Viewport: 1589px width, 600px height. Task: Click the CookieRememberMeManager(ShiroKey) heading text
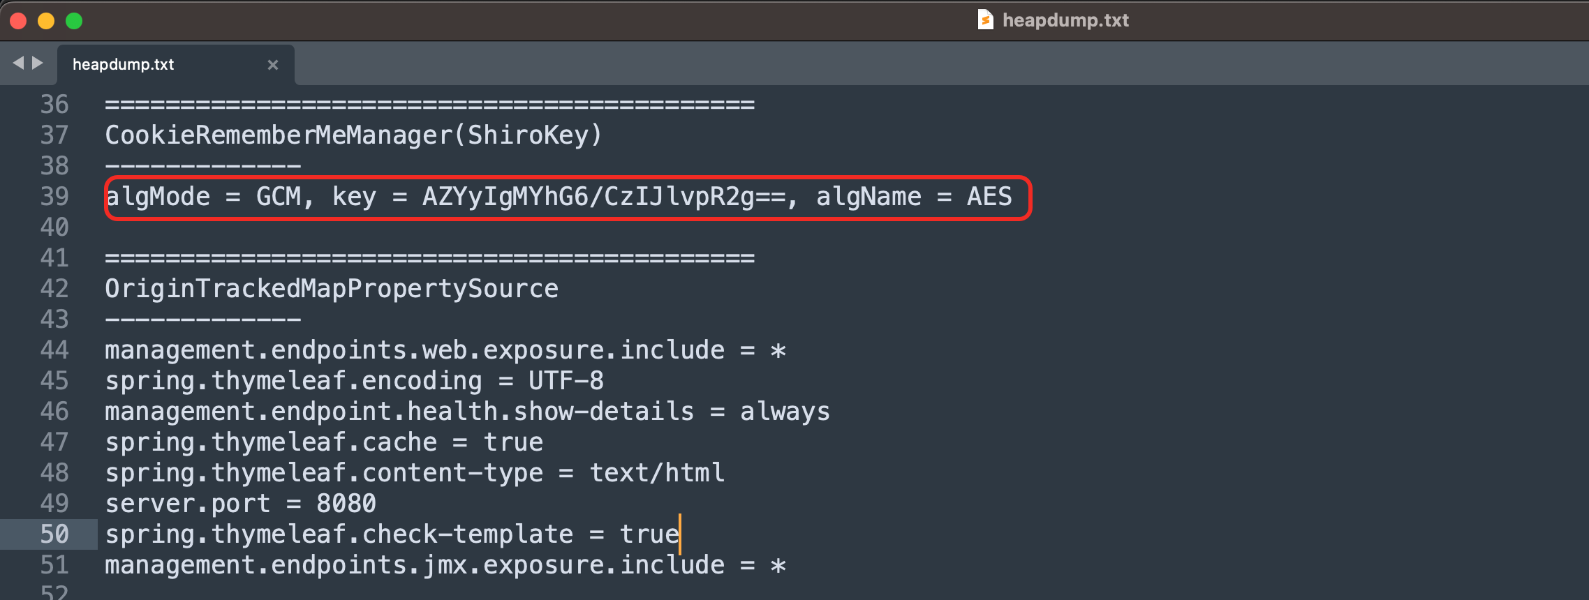(353, 135)
